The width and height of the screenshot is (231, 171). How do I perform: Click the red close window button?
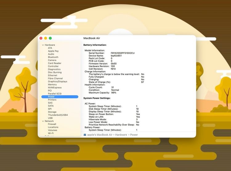pos(41,38)
